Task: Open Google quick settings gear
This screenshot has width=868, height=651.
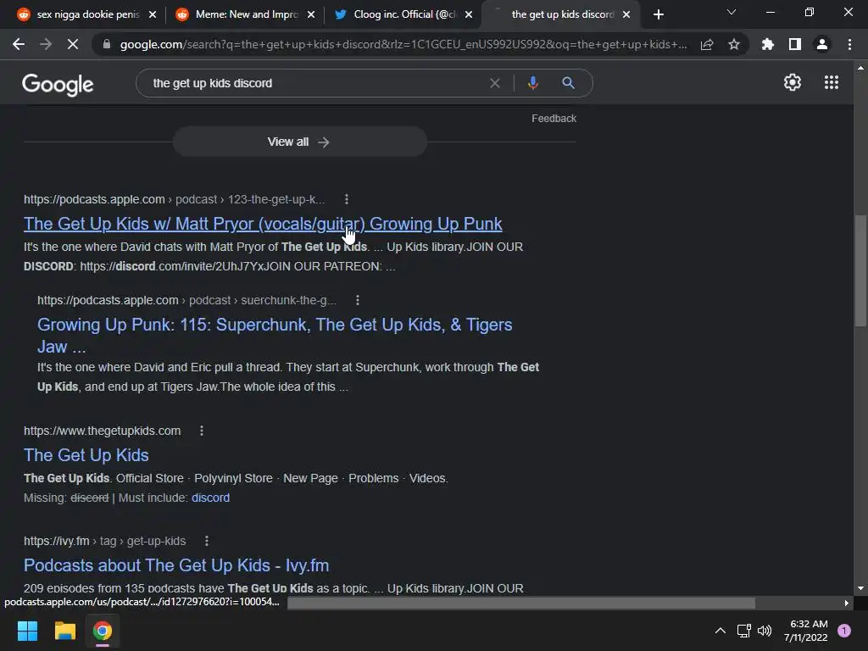Action: point(793,82)
